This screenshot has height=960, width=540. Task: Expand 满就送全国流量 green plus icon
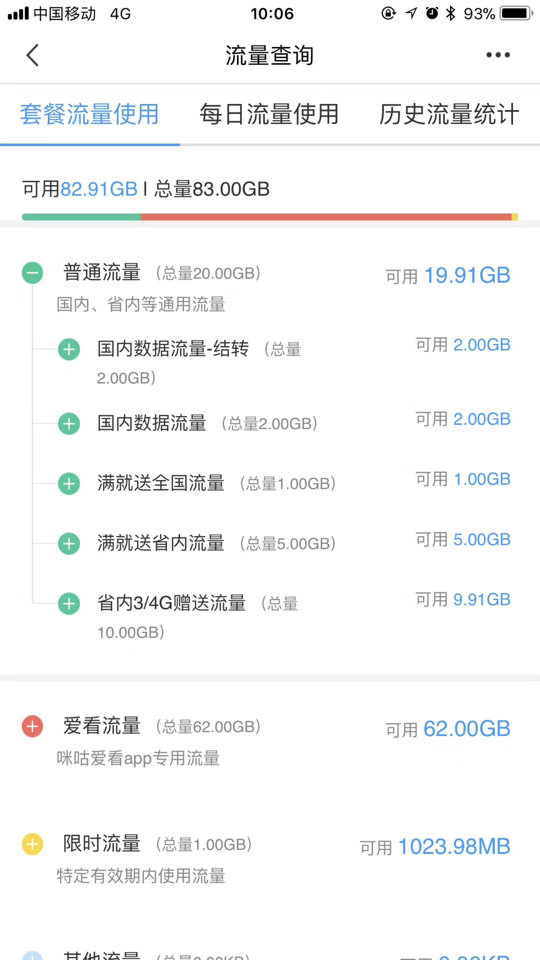69,484
